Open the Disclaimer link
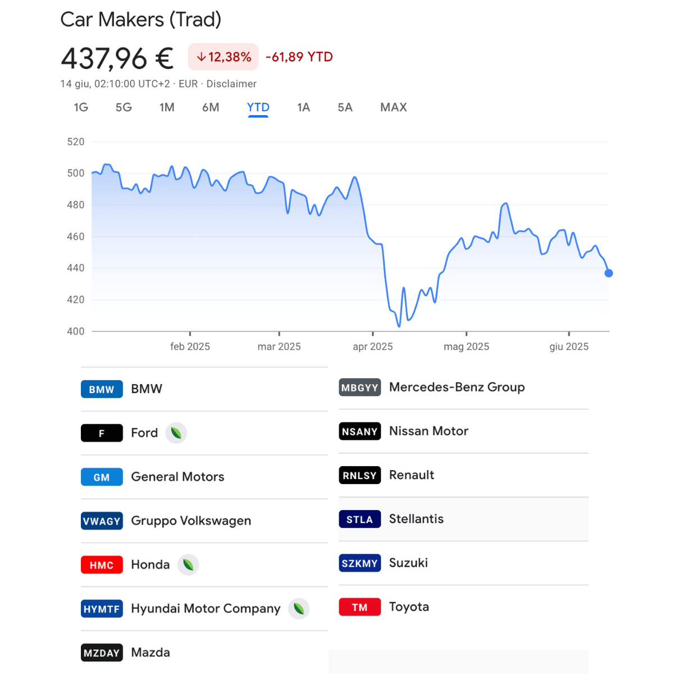The image size is (674, 674). coord(231,84)
